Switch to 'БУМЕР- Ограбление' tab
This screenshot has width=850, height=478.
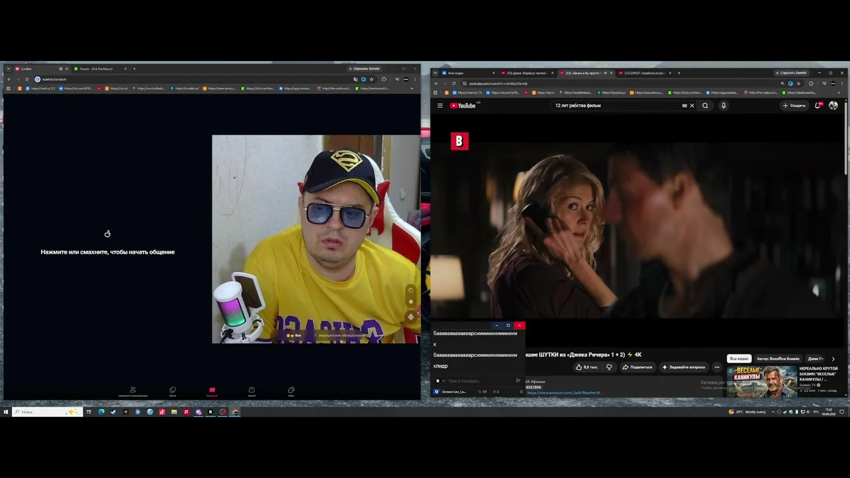point(644,73)
